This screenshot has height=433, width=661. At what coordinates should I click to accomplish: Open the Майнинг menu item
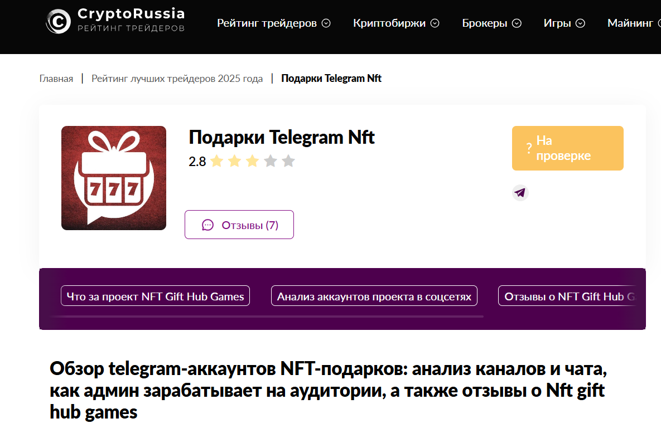(x=630, y=23)
